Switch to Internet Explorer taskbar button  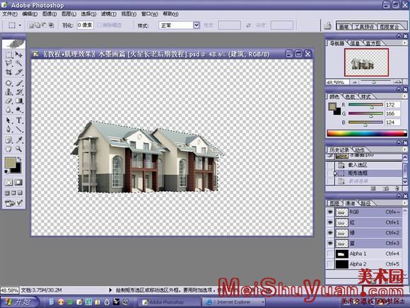pos(234,302)
